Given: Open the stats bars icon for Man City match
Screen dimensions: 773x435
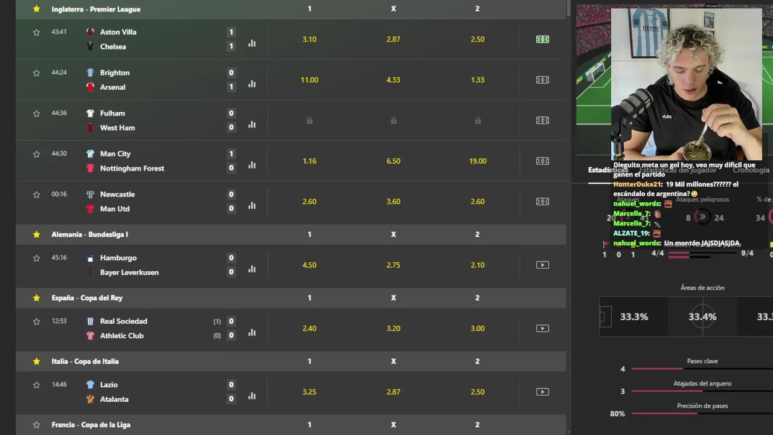Looking at the screenshot, I should (252, 165).
